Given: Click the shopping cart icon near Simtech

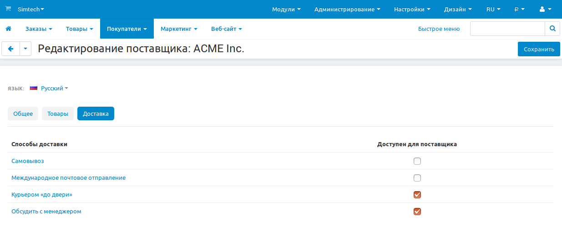Looking at the screenshot, I should (8, 9).
